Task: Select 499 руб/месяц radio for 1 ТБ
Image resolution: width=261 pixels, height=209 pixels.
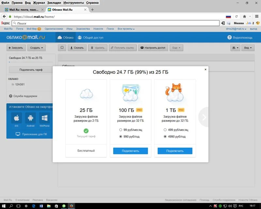Action: (165, 130)
